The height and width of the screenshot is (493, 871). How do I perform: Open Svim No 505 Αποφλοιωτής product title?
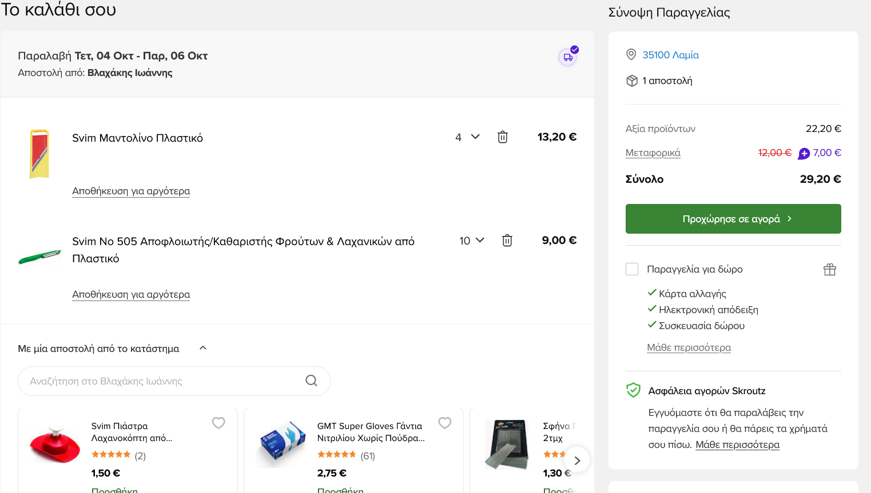click(243, 250)
